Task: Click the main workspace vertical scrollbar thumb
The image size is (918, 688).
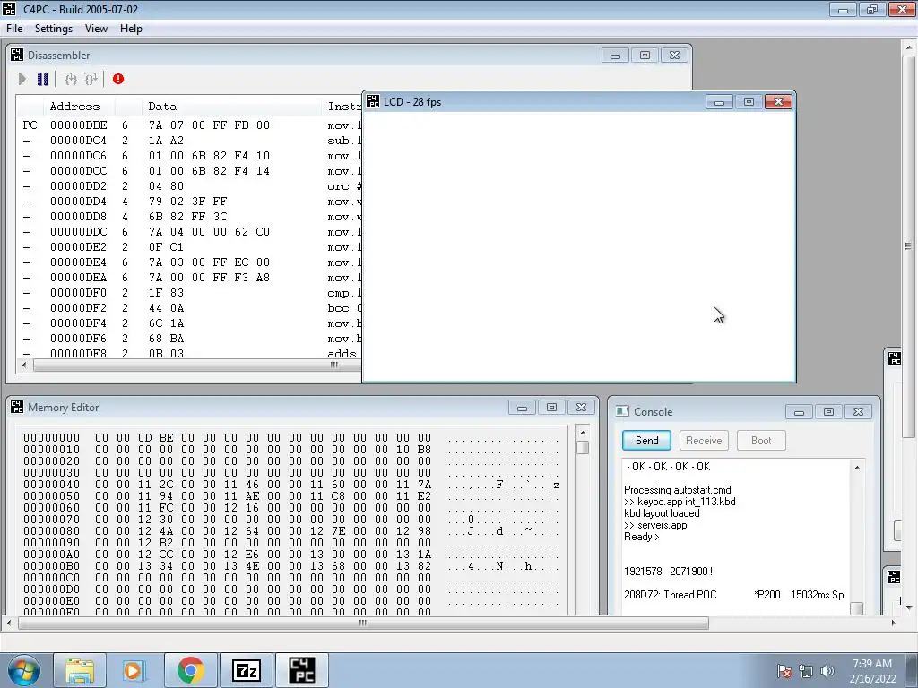Action: pyautogui.click(x=909, y=246)
